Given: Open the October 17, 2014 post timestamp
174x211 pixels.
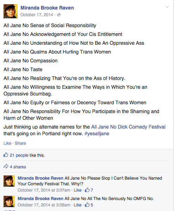Looking at the screenshot, I should tap(37, 15).
